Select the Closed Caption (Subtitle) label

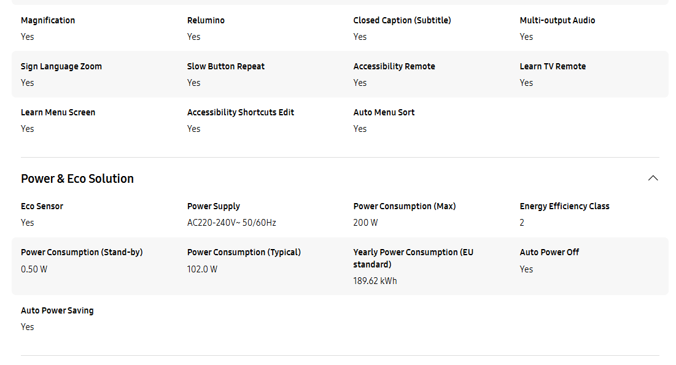tap(402, 20)
